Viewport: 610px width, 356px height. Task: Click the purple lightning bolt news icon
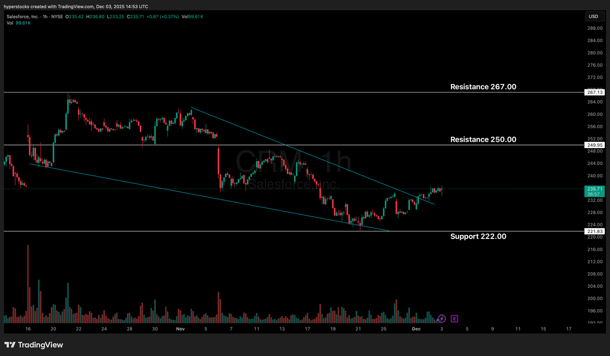pos(442,319)
